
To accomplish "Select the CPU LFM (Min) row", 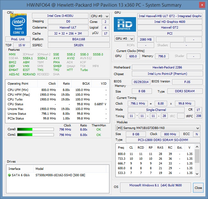I will pyautogui.click(x=57, y=90).
